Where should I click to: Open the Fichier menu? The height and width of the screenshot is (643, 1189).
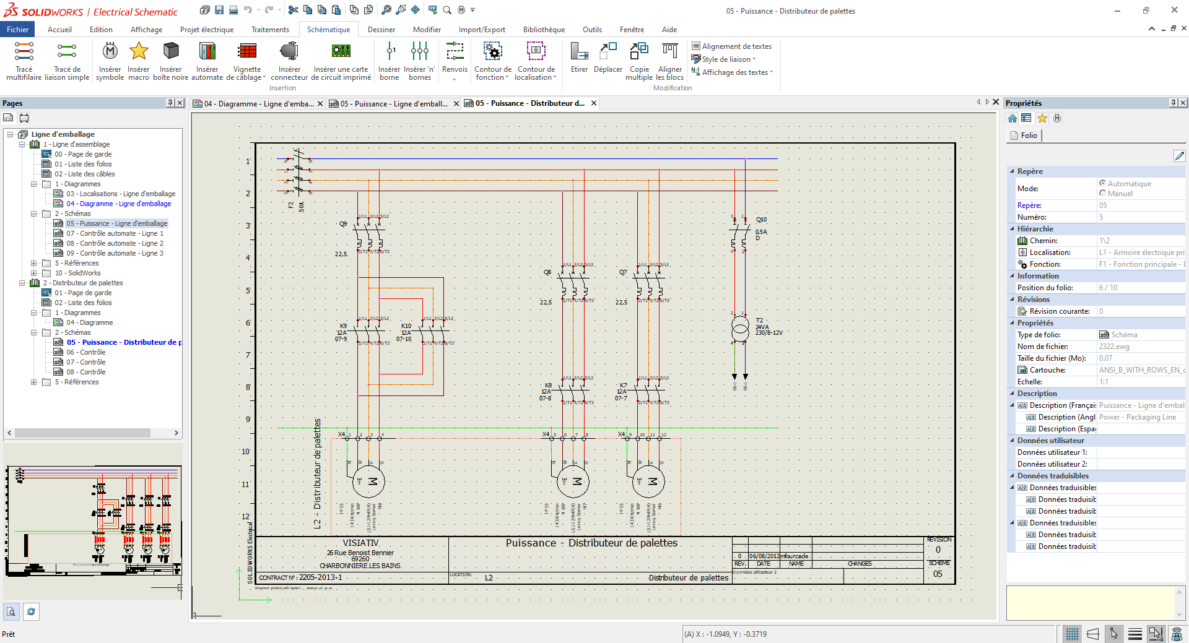tap(18, 30)
